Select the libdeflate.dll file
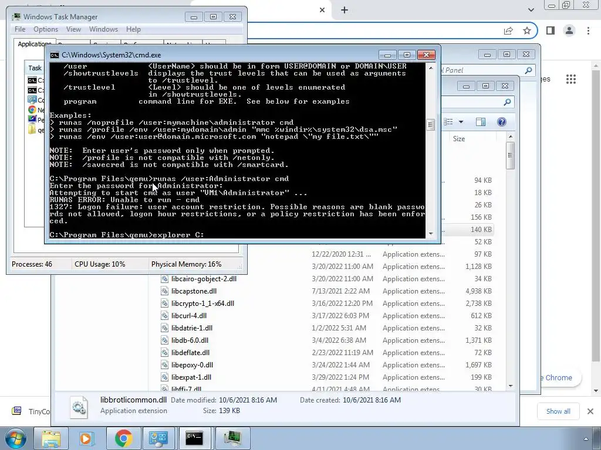The image size is (601, 450). click(191, 352)
